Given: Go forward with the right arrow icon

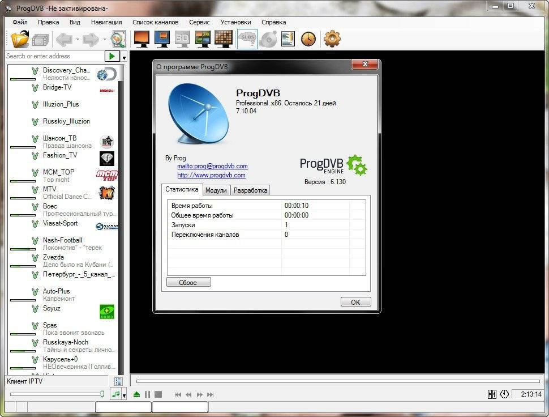Looking at the screenshot, I should pyautogui.click(x=91, y=39).
